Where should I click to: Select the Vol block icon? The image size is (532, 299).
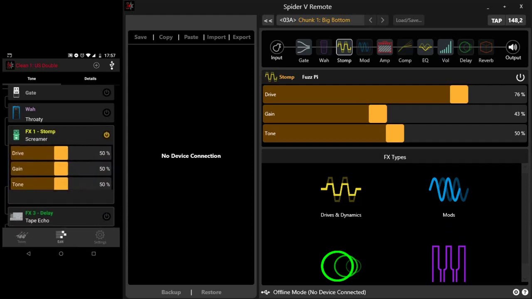tap(446, 47)
